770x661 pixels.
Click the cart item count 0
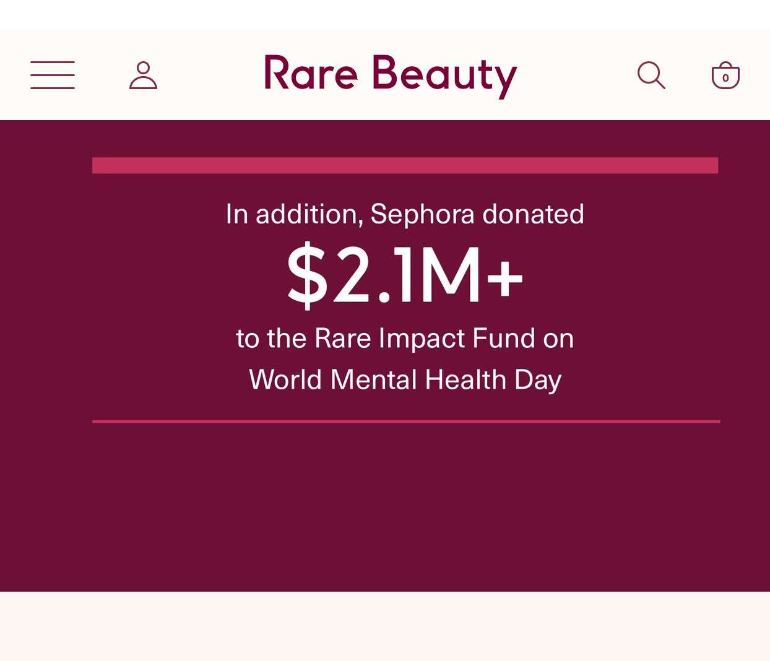click(x=725, y=78)
